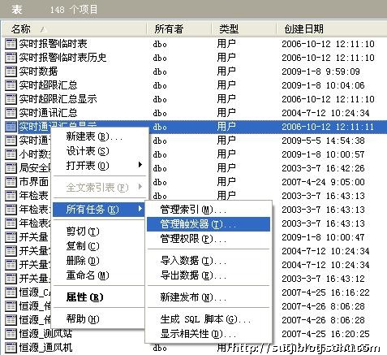Click dbo owner cell in 恒源_通风机 row

(160, 349)
